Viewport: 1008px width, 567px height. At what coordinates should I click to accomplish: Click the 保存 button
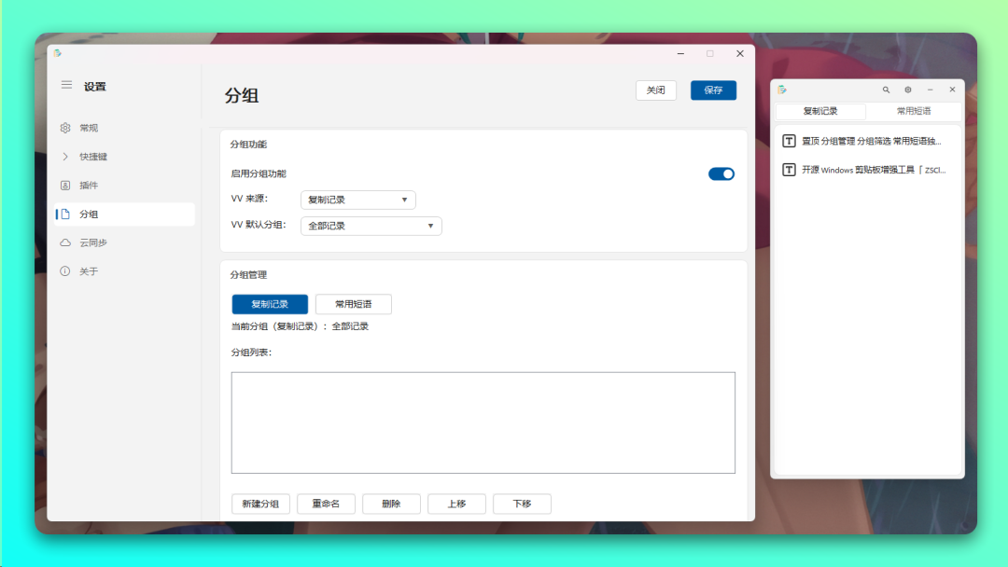pos(713,90)
